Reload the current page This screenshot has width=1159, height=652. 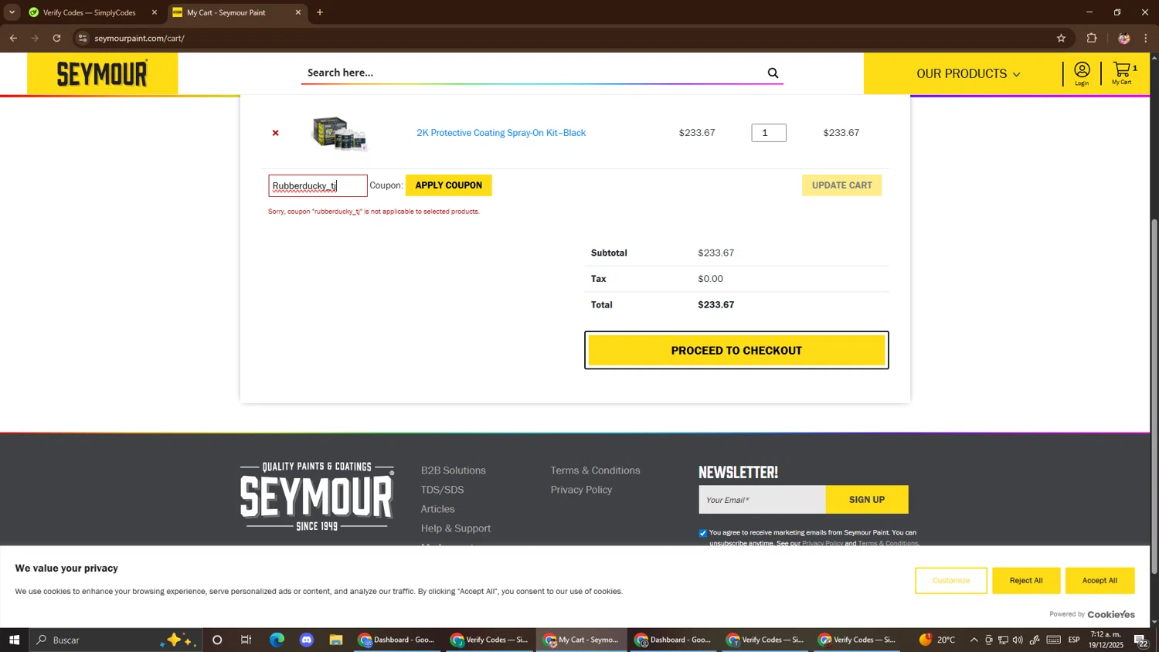pos(56,38)
